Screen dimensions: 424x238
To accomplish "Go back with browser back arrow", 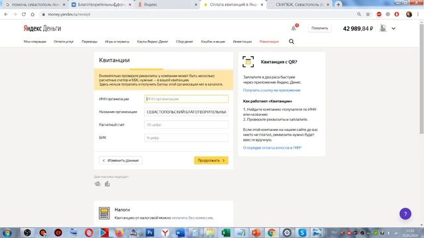I will point(6,15).
